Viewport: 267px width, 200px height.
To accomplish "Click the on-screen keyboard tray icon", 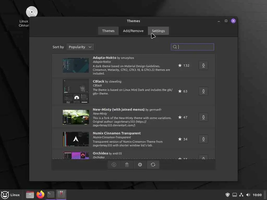I will [234, 195].
